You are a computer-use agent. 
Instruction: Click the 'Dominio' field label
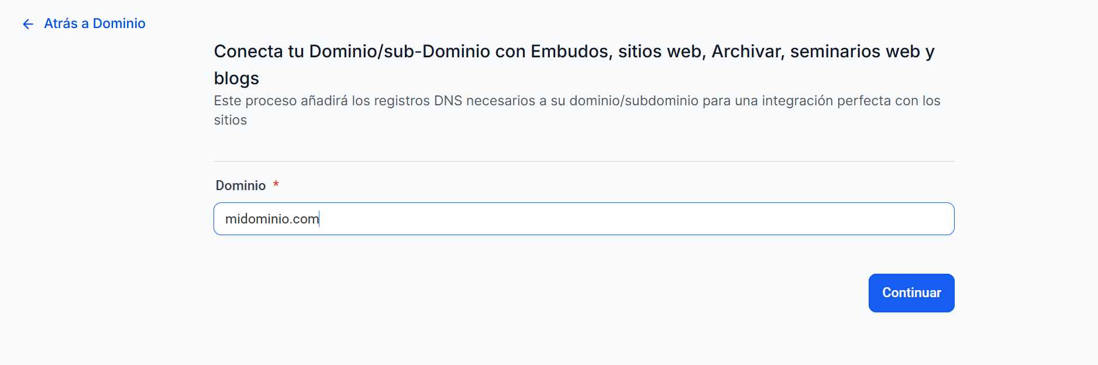click(240, 185)
